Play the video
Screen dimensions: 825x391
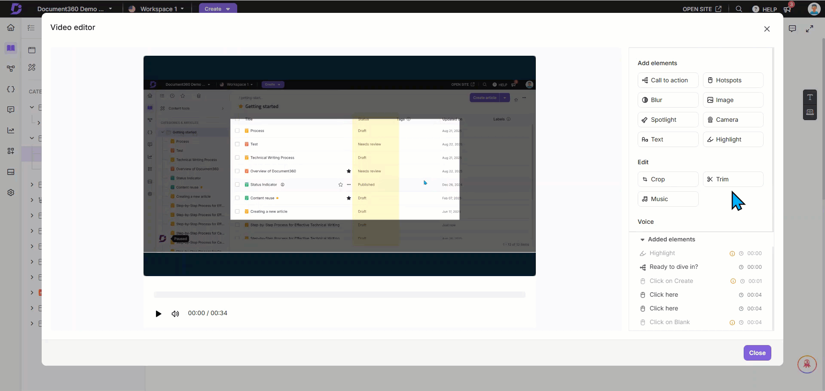(x=158, y=313)
